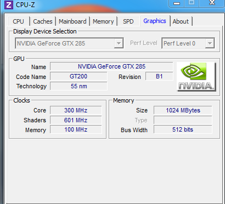Screen dimensions: 225x204
Task: Open the Caches tab
Action: click(43, 21)
